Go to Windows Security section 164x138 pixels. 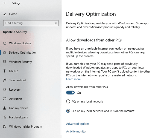(20, 62)
